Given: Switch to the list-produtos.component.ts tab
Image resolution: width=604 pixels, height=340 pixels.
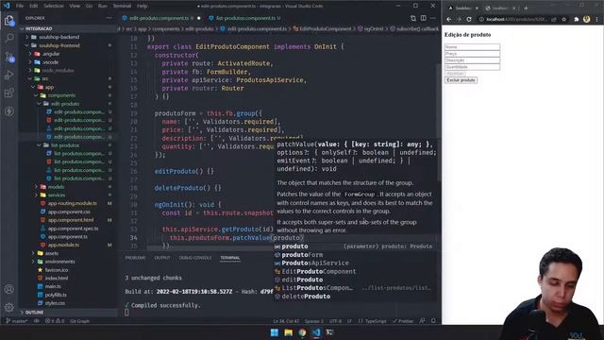Looking at the screenshot, I should pyautogui.click(x=245, y=18).
